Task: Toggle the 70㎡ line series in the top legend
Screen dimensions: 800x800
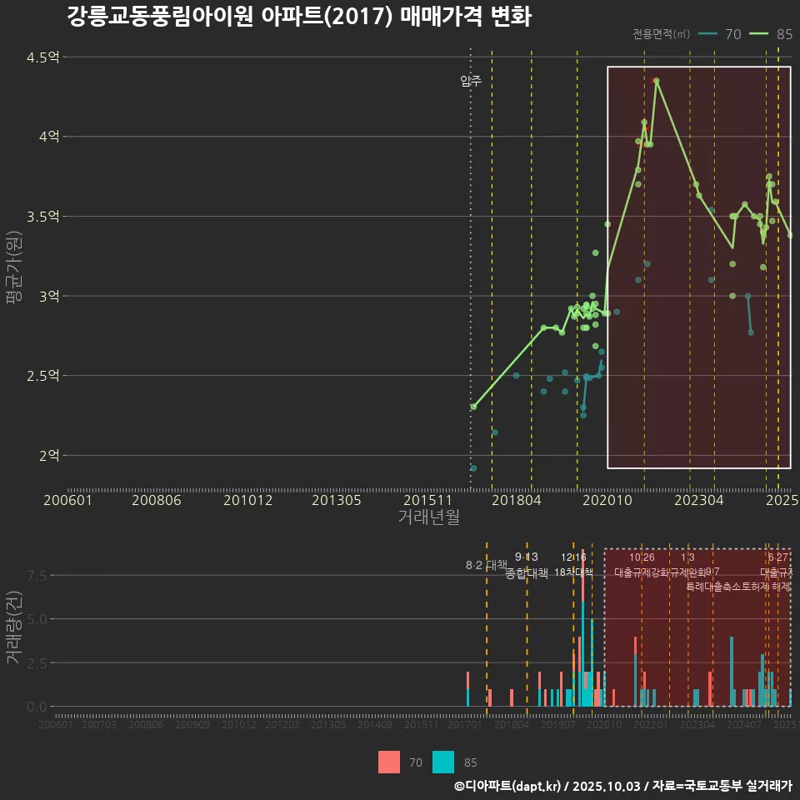Action: click(709, 34)
